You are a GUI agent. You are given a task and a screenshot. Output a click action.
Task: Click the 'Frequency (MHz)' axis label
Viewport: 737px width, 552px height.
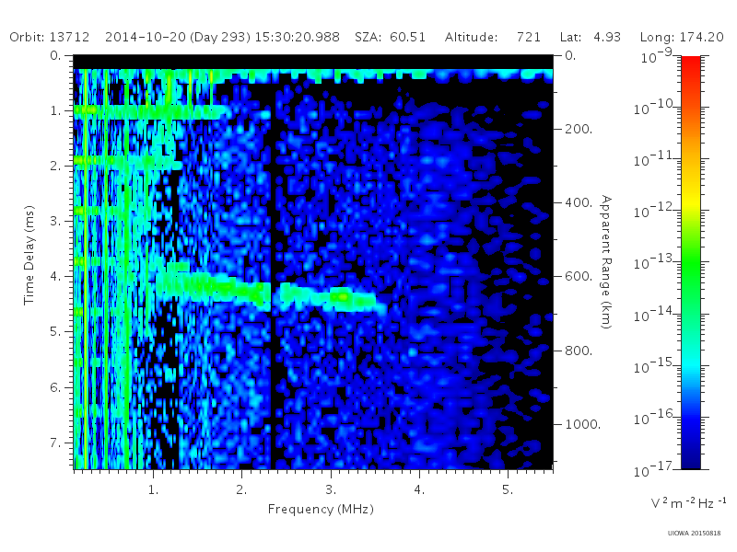pyautogui.click(x=321, y=509)
